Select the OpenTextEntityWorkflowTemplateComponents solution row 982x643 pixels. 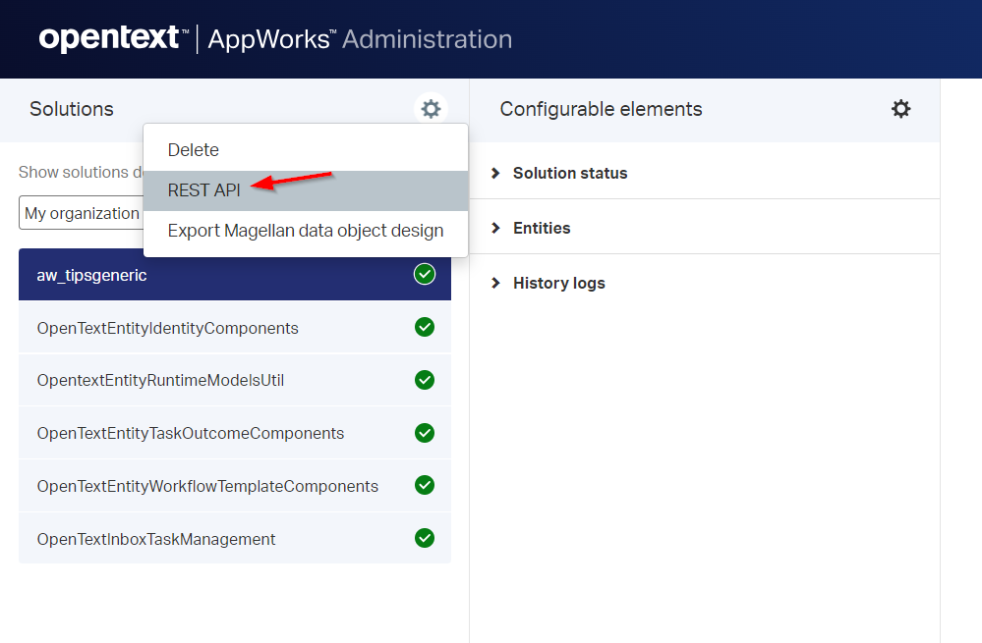tap(207, 486)
